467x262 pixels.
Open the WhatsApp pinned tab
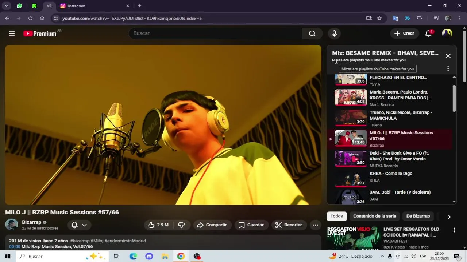(x=19, y=6)
